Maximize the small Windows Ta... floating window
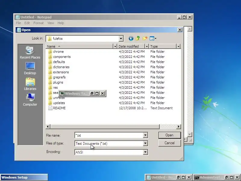This screenshot has height=181, width=241. tap(97, 94)
